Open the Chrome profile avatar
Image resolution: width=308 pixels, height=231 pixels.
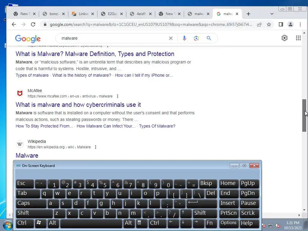[291, 24]
